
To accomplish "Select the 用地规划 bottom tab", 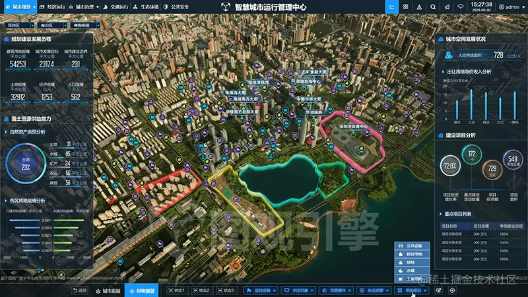I will pos(142,290).
